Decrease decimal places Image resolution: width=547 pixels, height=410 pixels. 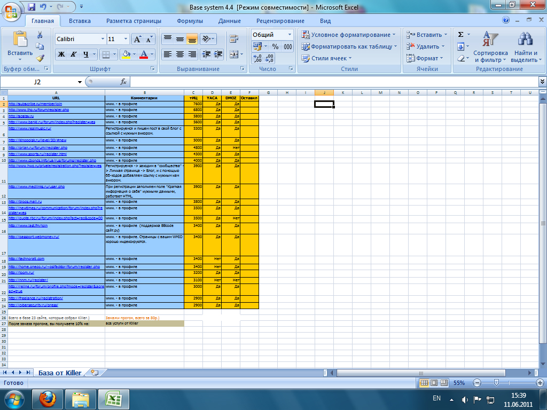click(269, 58)
